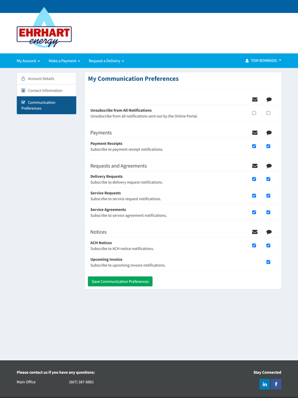Select Communication Preferences sidebar item

(x=46, y=105)
